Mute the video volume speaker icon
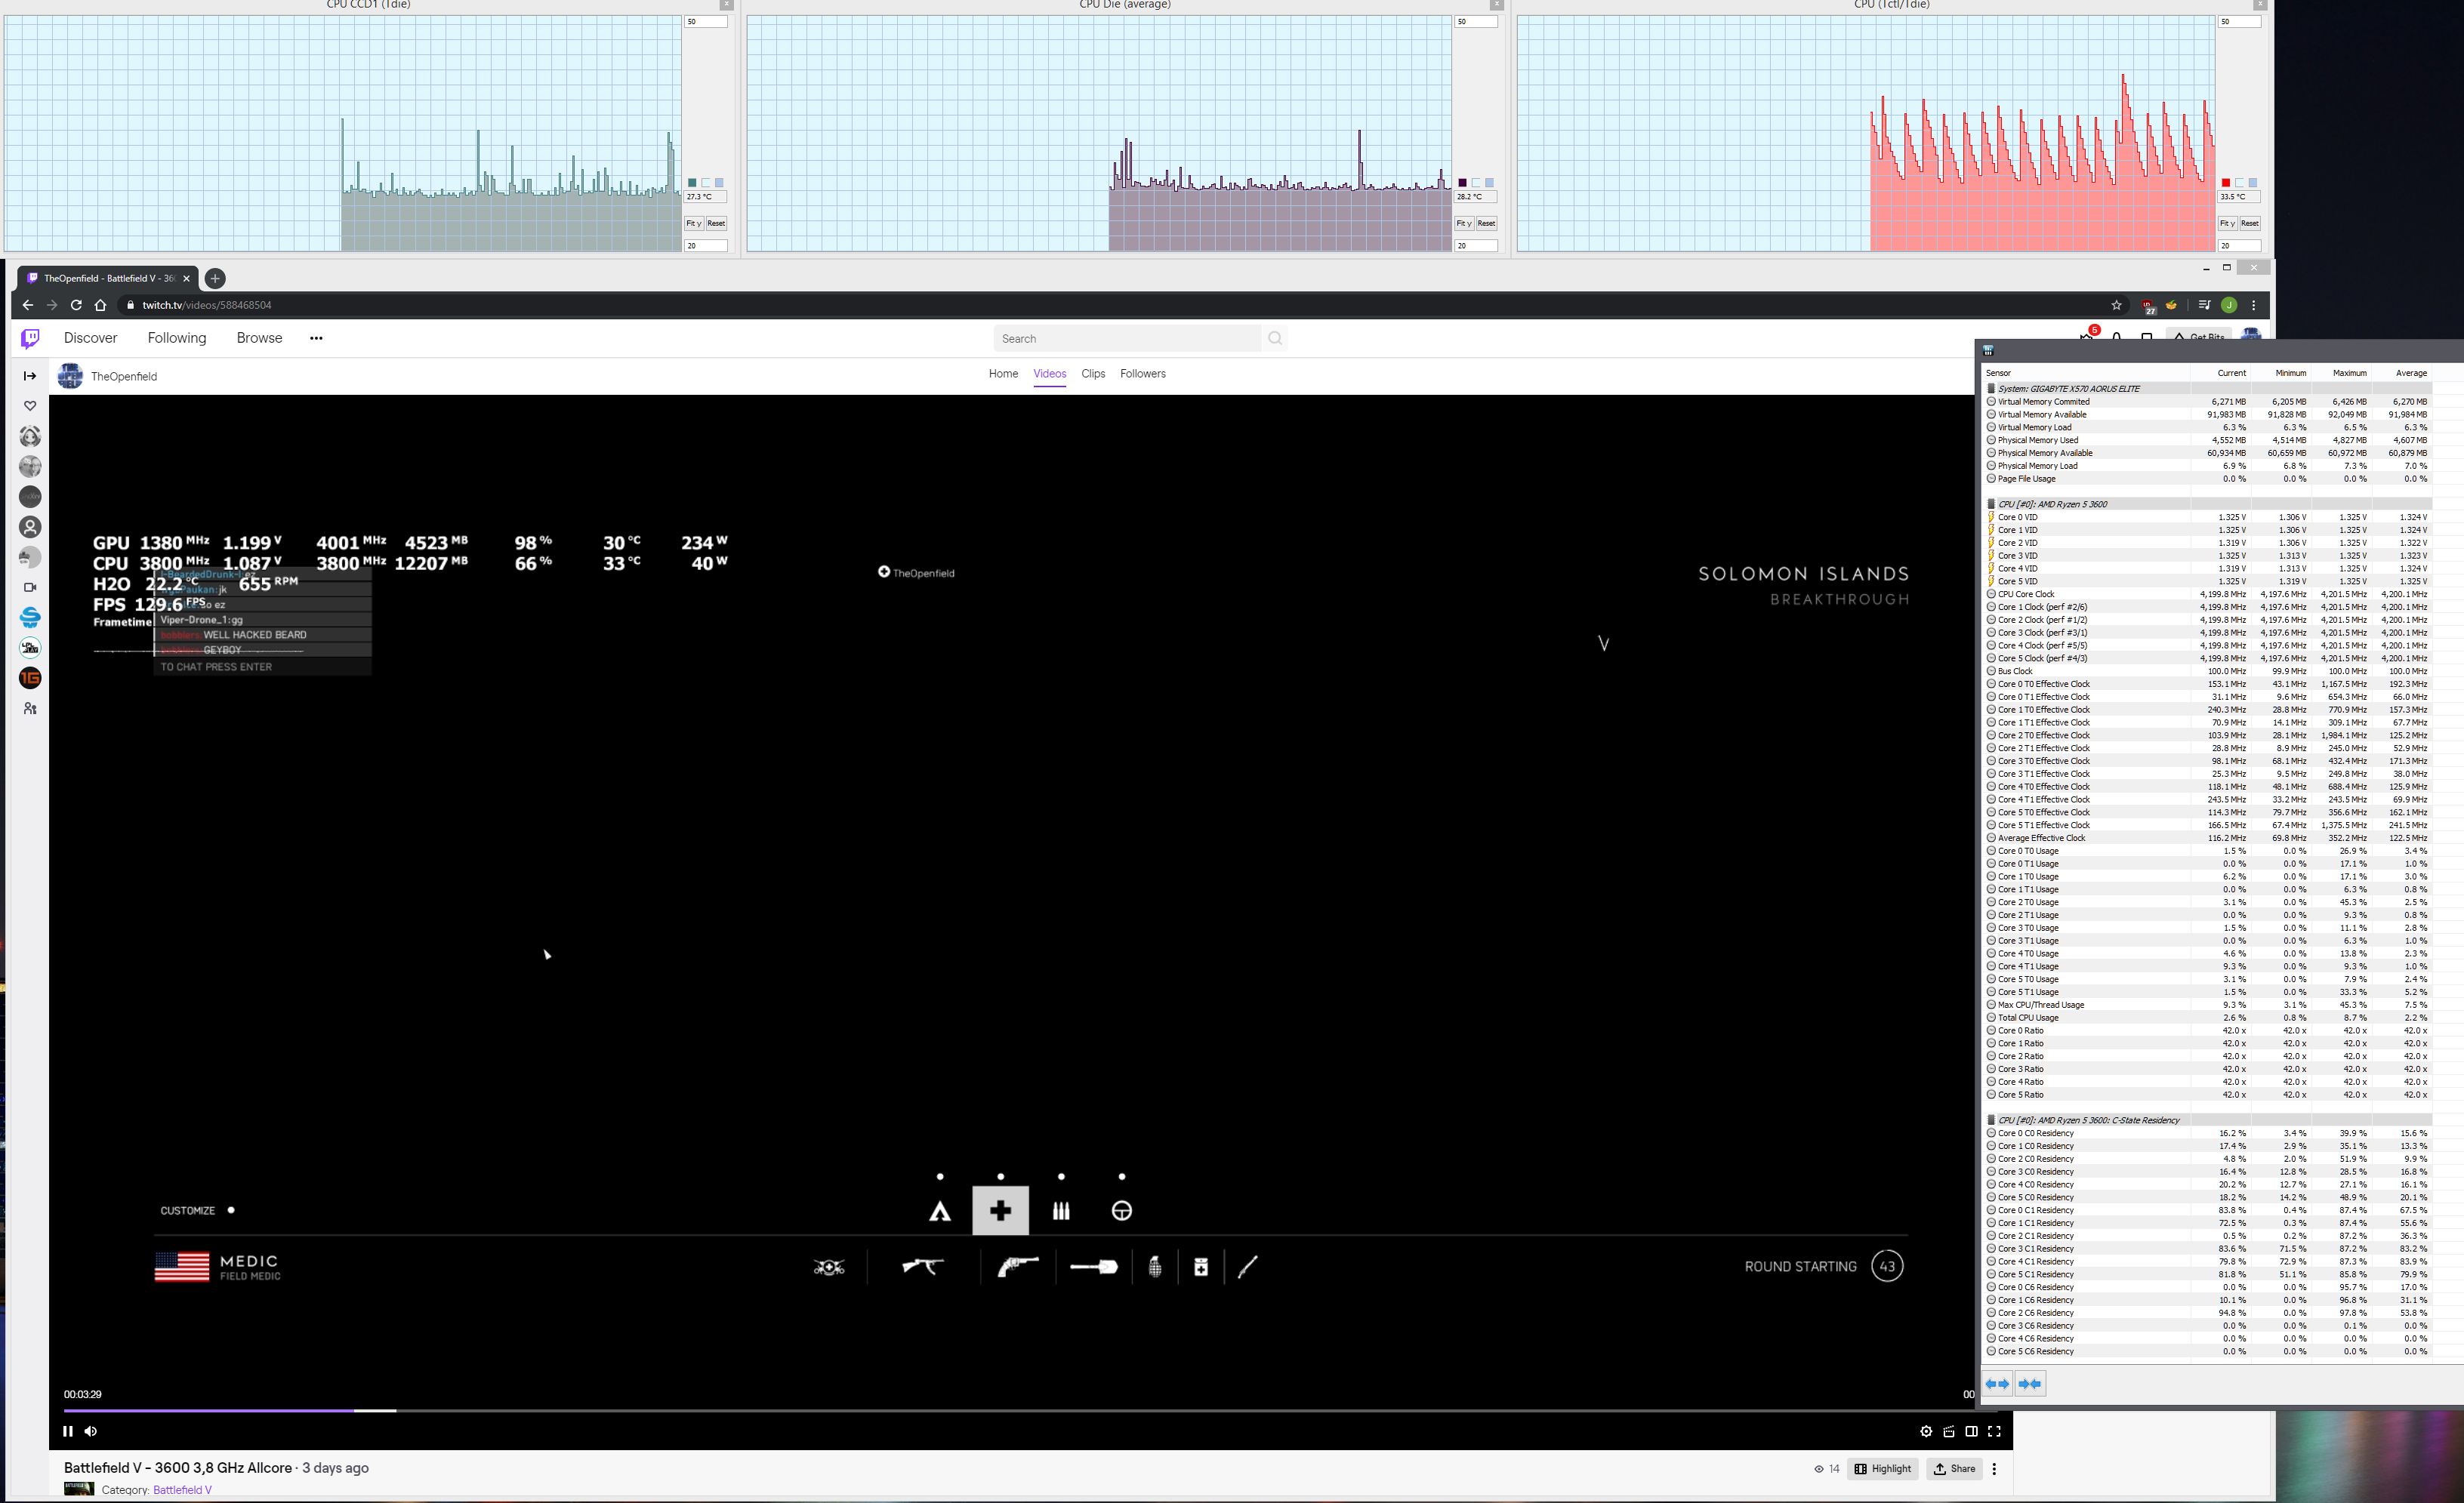This screenshot has width=2464, height=1503. coord(91,1431)
